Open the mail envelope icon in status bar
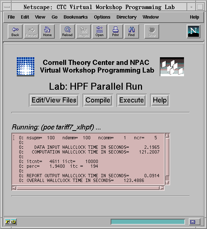 pos(193,222)
